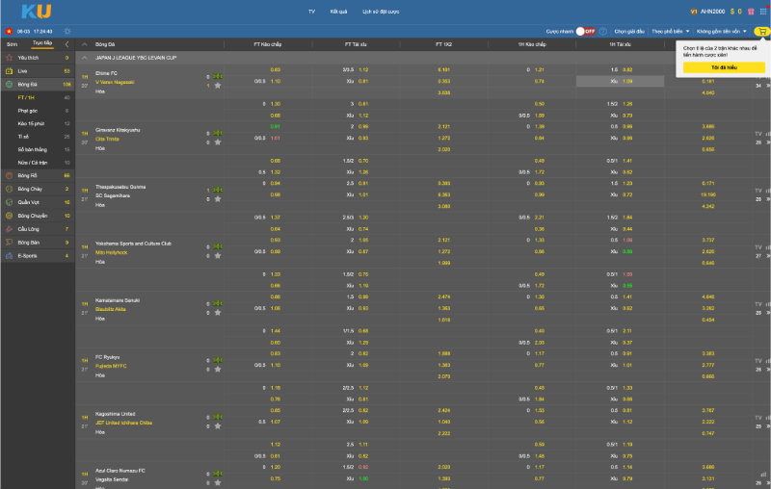Toggle the Cược nhanh quick bet switch
Screen dimensions: 771x489
584,31
